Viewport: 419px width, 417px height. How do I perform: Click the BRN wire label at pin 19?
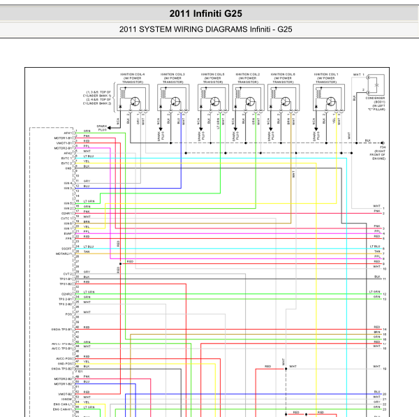point(87,221)
